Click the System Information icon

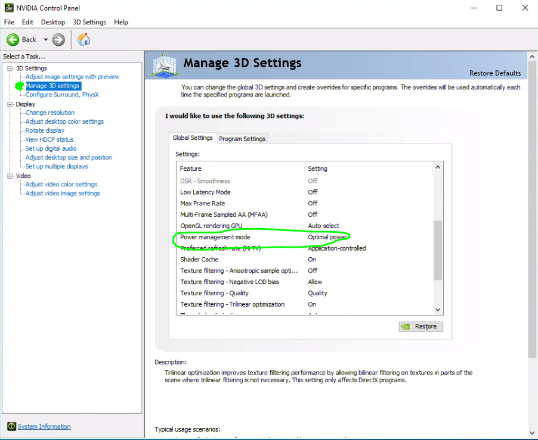pyautogui.click(x=12, y=426)
